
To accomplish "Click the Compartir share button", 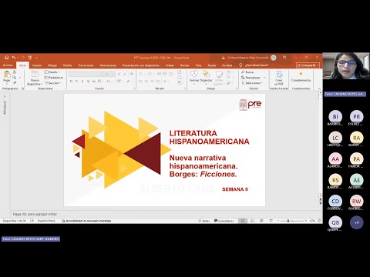I will point(308,65).
